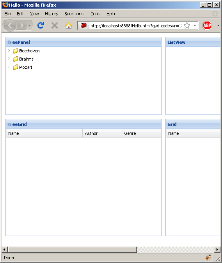Sort by the Genre column header
The image size is (222, 263).
tap(142, 133)
